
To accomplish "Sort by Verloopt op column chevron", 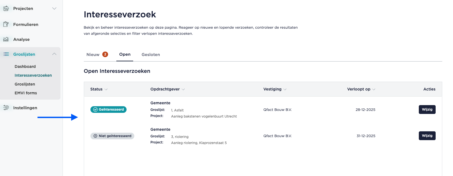I will pos(374,89).
